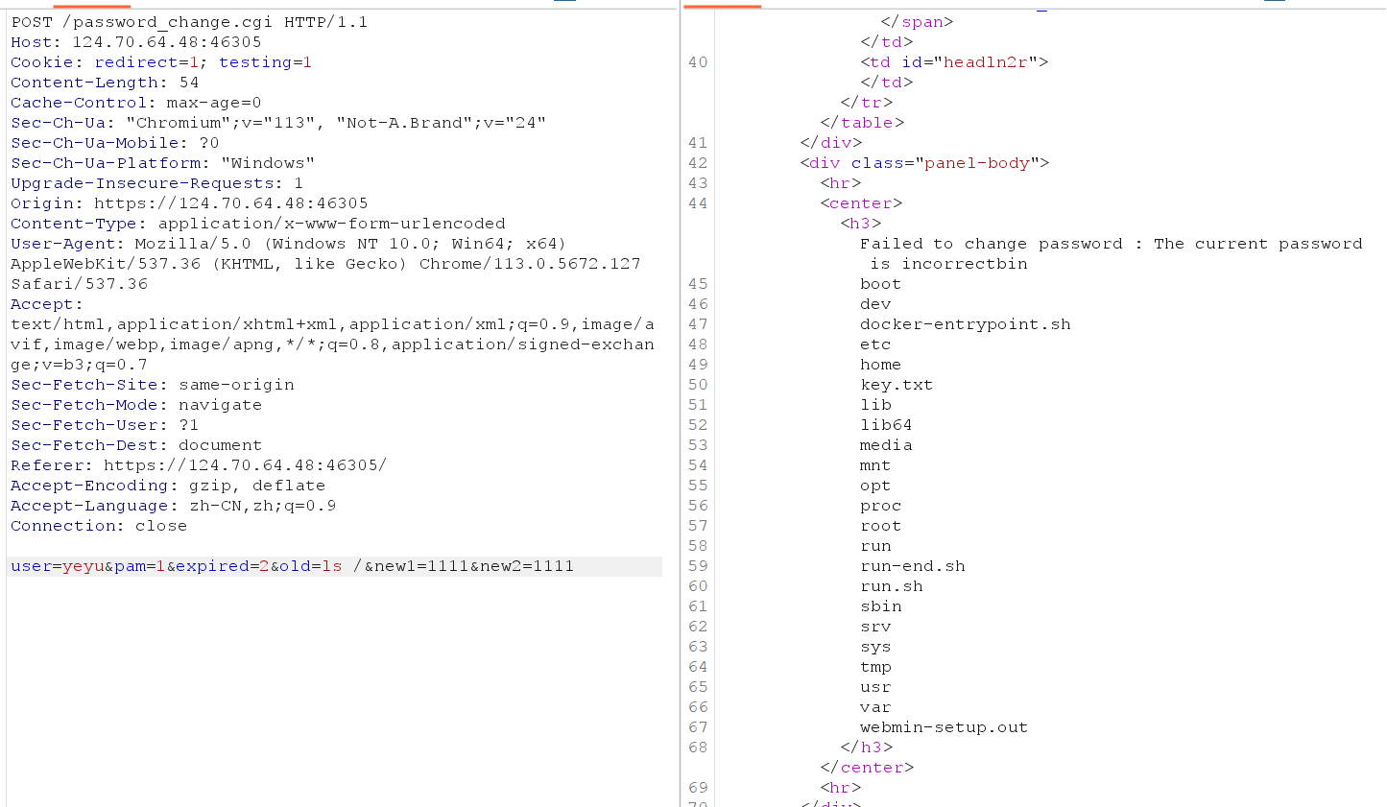Image resolution: width=1387 pixels, height=807 pixels.
Task: Select the "srv" entry
Action: coord(875,627)
